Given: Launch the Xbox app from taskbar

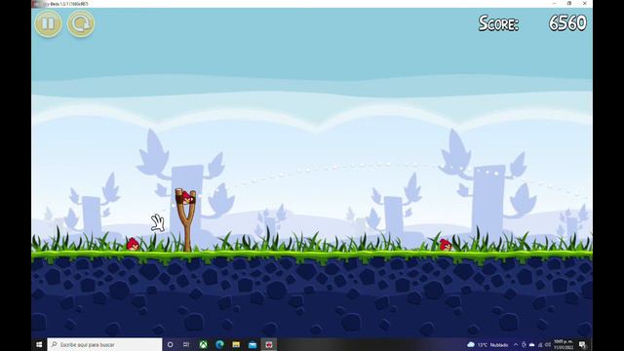Looking at the screenshot, I should tap(204, 344).
